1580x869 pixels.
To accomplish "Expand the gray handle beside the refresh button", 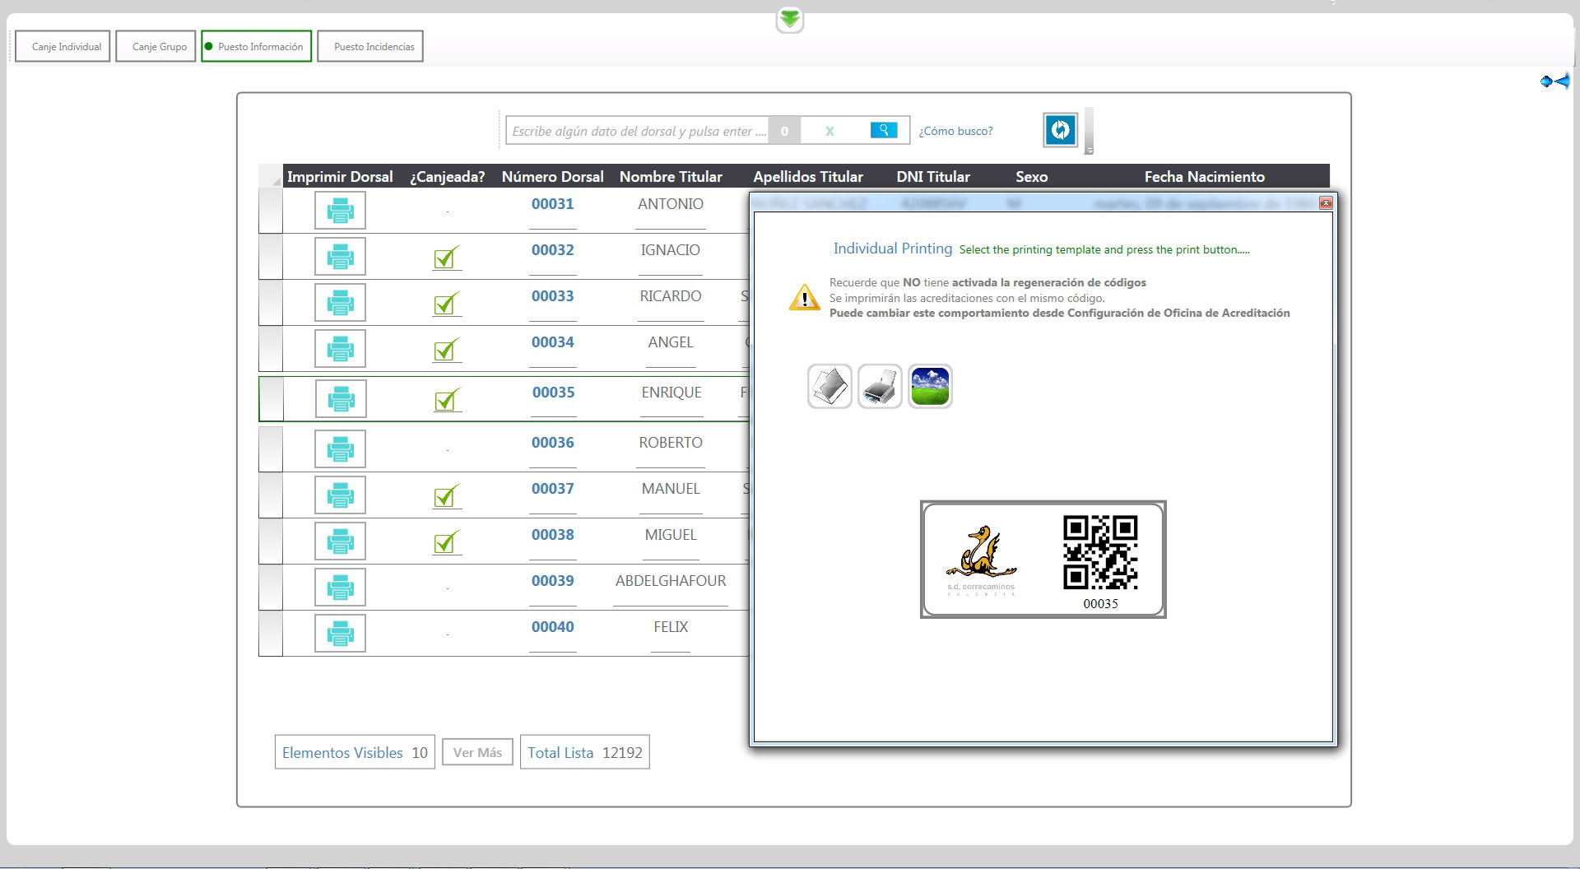I will (x=1089, y=132).
